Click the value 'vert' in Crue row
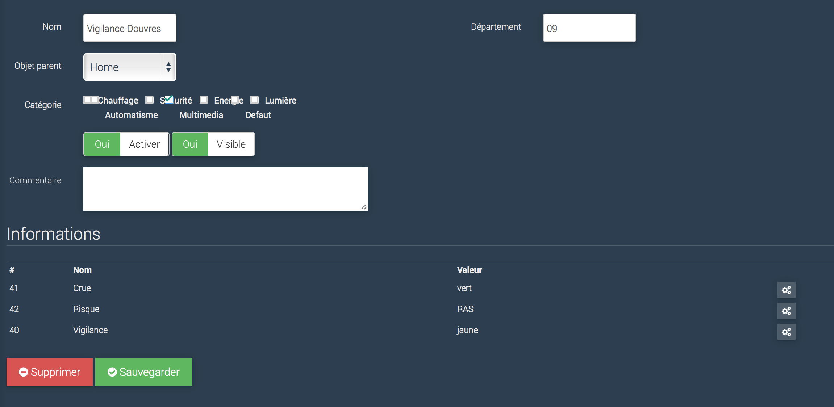The image size is (834, 407). 464,288
